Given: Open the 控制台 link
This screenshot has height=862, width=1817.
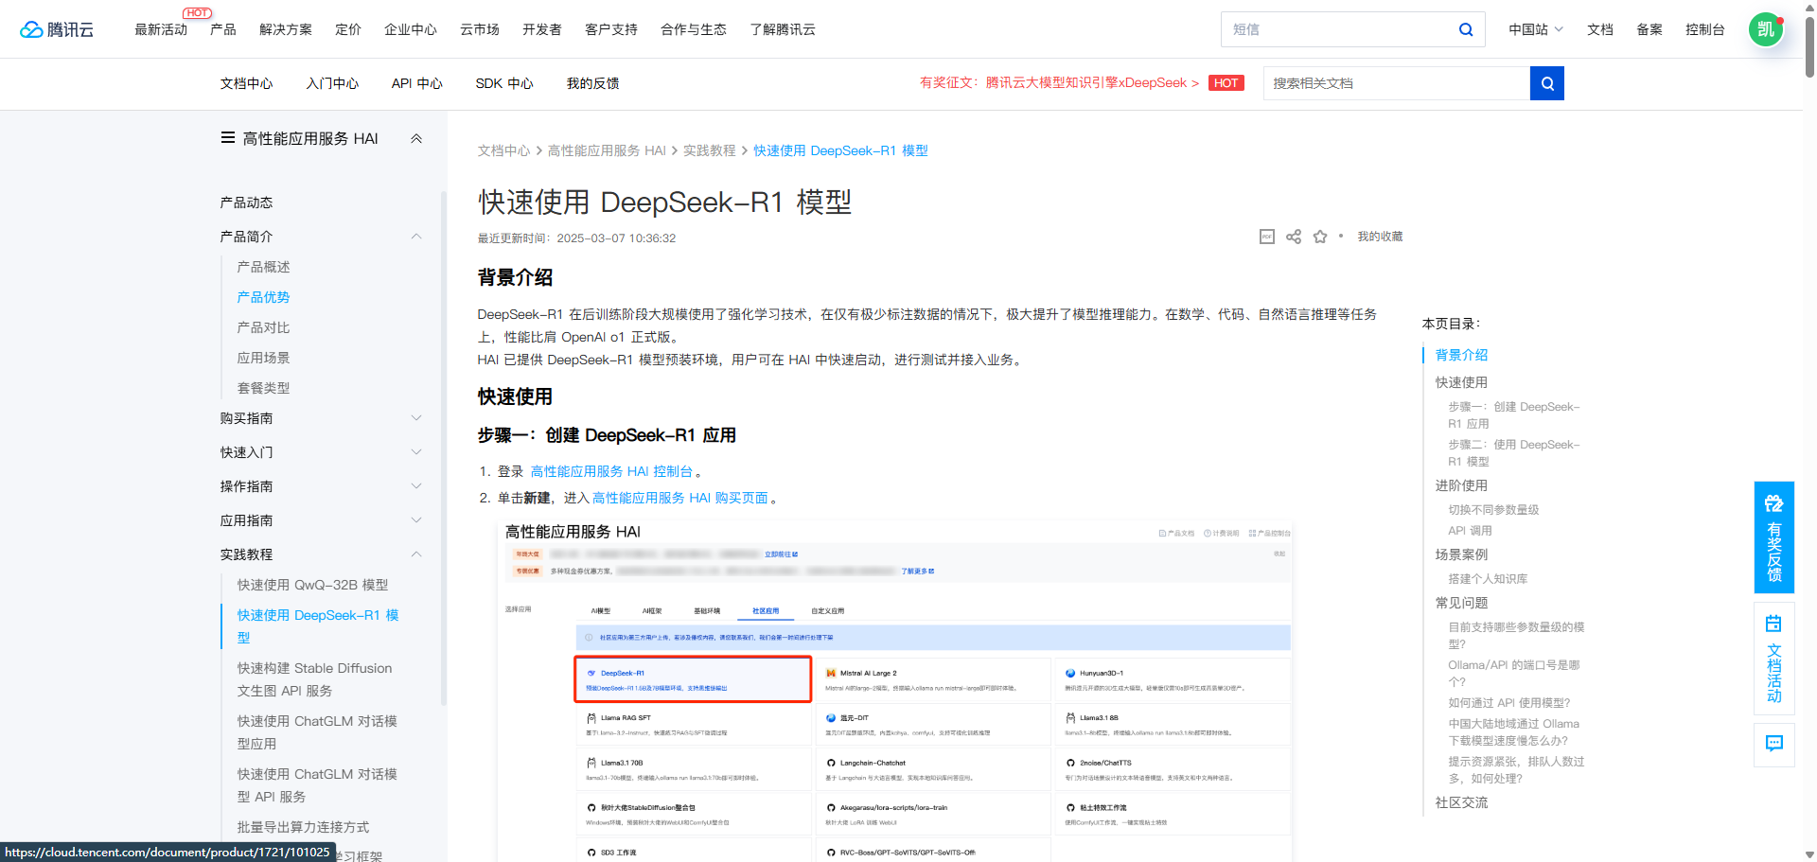Looking at the screenshot, I should pyautogui.click(x=1705, y=29).
